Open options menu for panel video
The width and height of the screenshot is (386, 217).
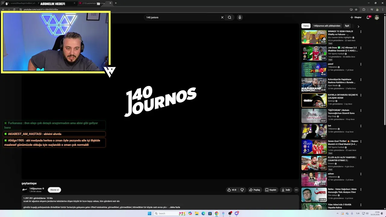point(361,64)
